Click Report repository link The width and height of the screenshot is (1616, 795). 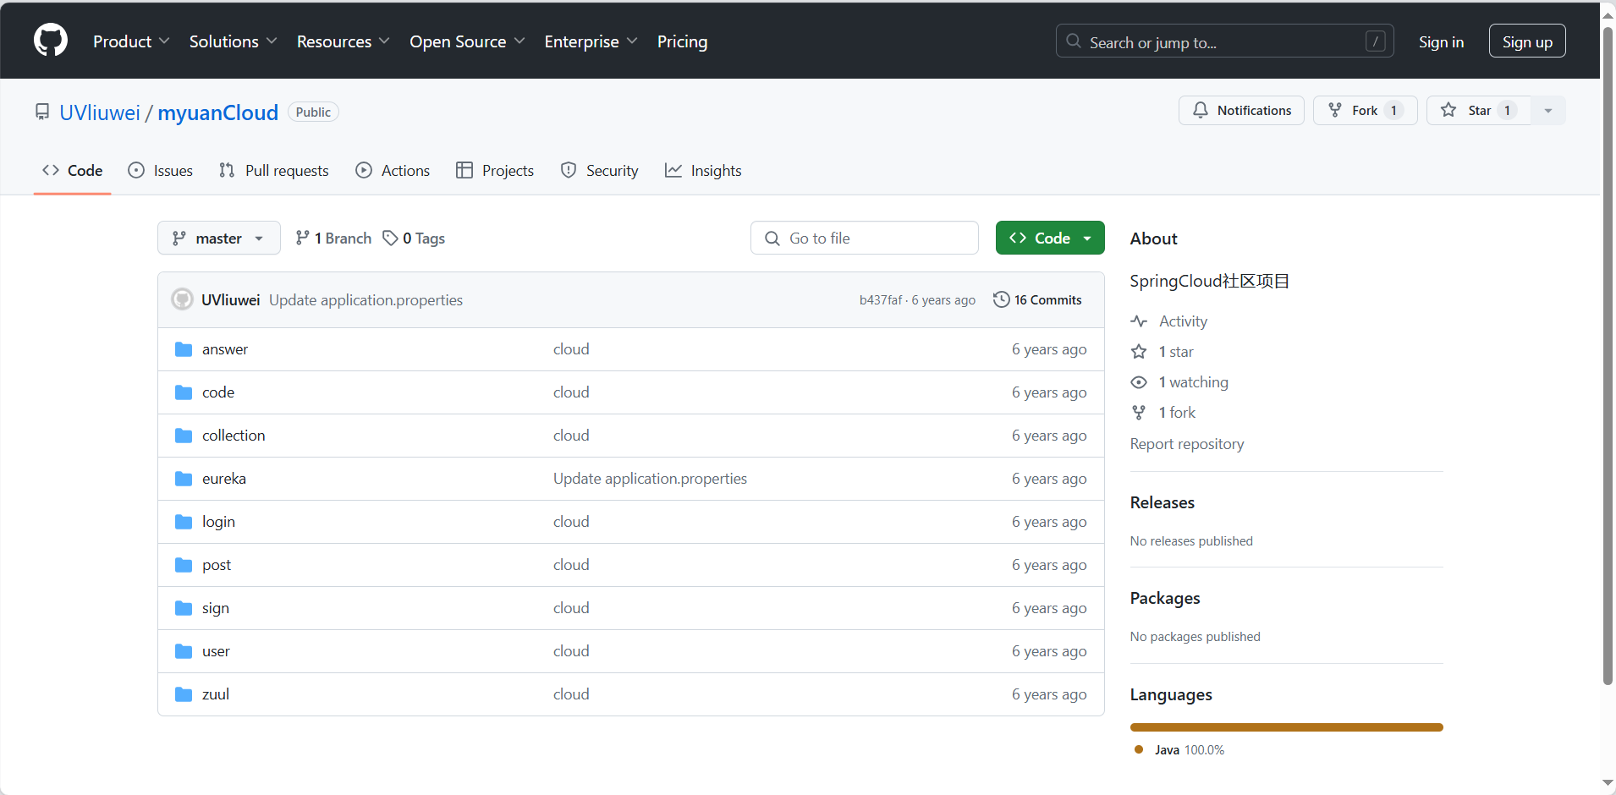[1187, 444]
